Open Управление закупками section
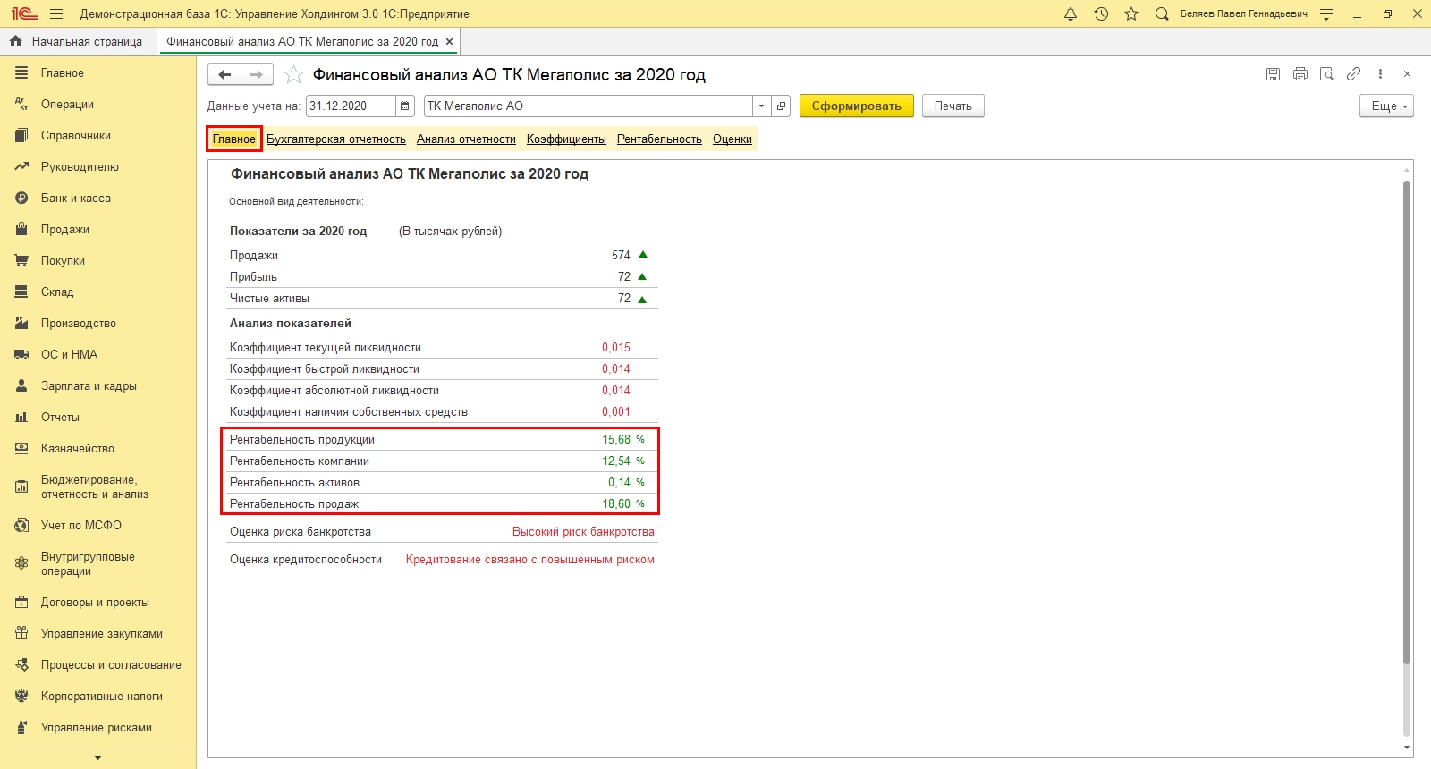Screen dimensions: 1431x769 coord(98,634)
